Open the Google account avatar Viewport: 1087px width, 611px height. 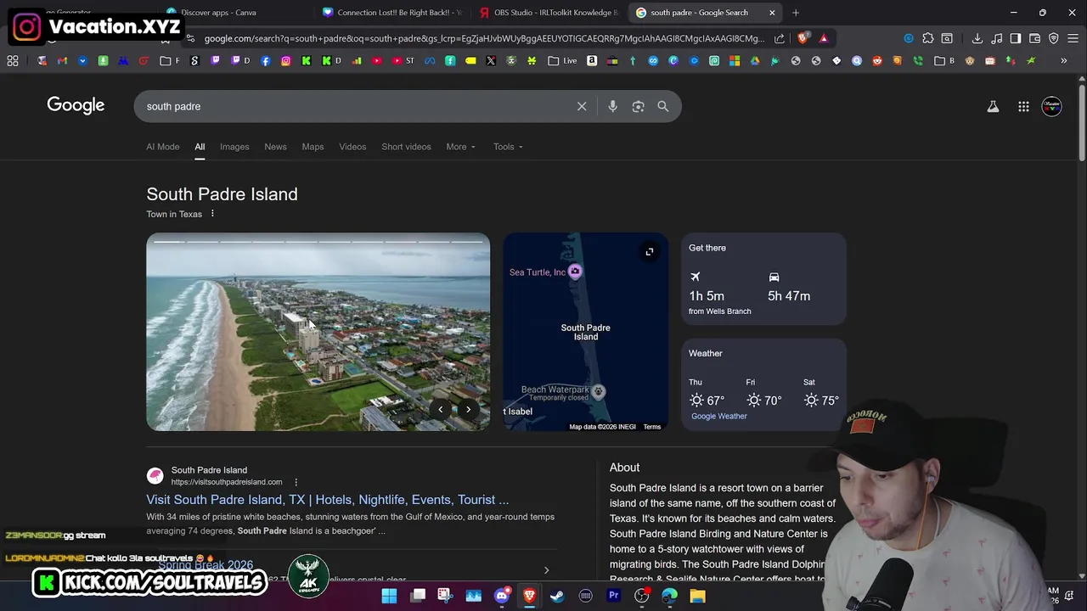point(1051,106)
